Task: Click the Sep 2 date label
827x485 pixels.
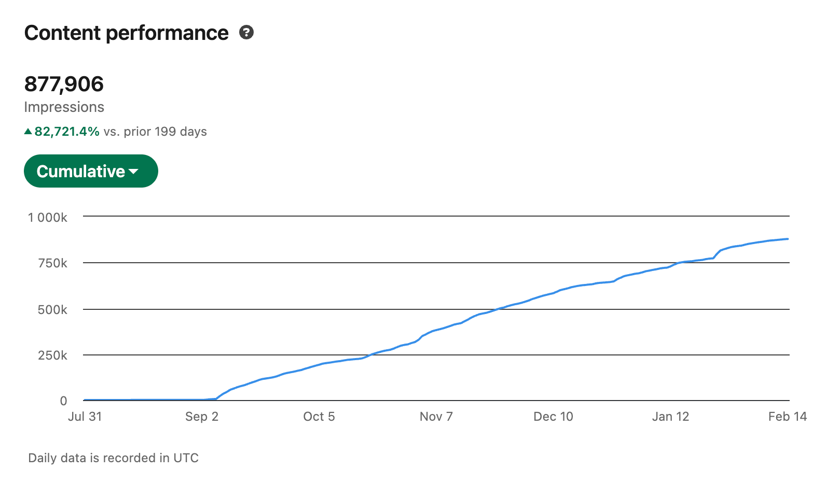Action: 202,417
